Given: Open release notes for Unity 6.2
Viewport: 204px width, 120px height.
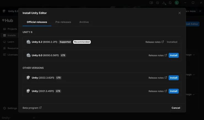Looking at the screenshot, I should click(155, 42).
